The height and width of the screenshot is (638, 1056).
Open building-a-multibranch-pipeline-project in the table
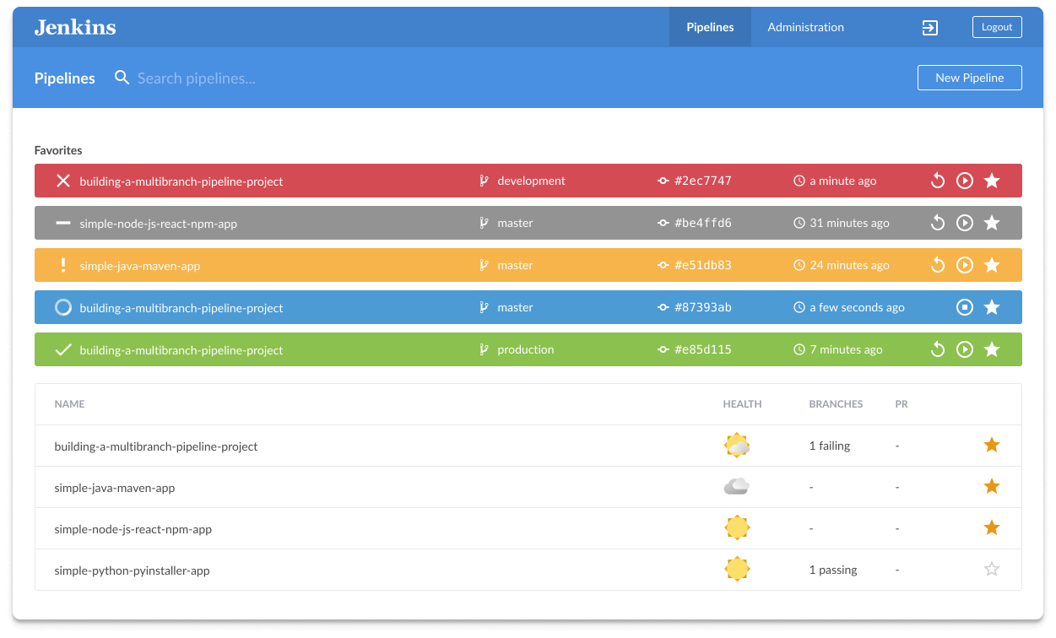156,446
